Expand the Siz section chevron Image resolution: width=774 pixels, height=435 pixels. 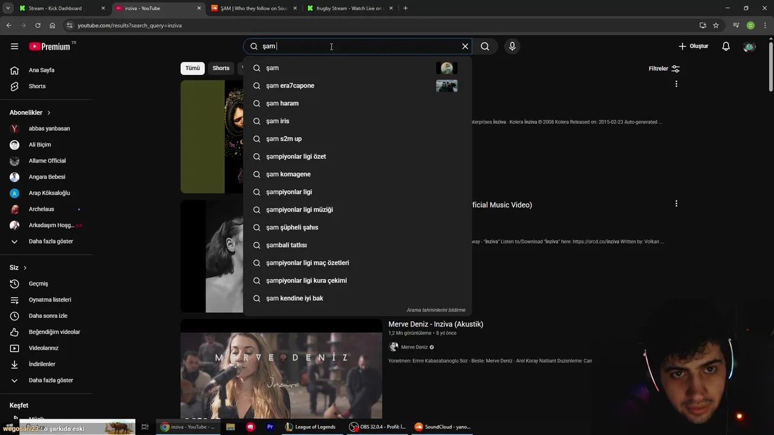pyautogui.click(x=25, y=268)
